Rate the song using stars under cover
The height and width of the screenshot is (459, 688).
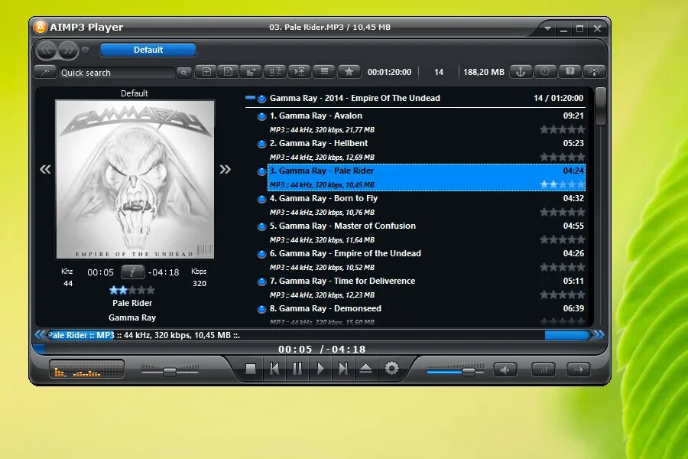coord(132,290)
